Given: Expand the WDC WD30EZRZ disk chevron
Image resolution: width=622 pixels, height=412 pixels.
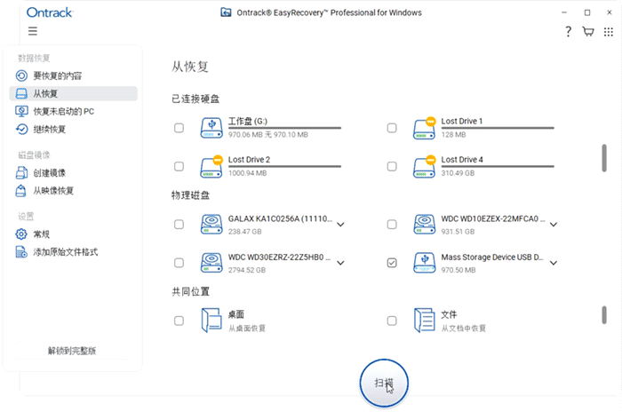Looking at the screenshot, I should [x=340, y=263].
